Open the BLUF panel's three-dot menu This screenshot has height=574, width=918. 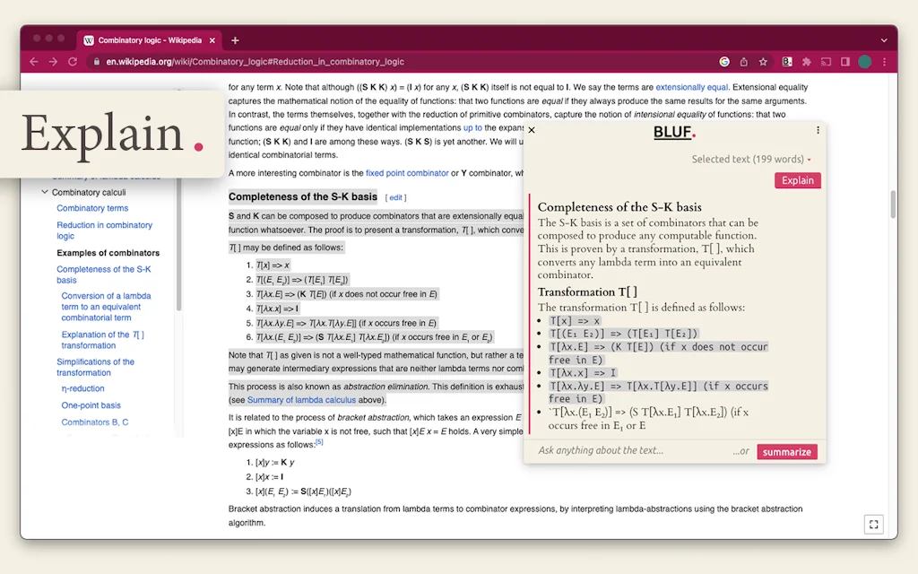point(817,131)
